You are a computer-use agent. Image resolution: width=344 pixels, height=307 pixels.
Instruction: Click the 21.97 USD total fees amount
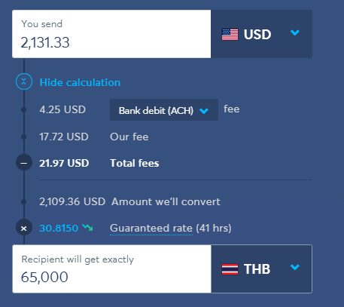point(64,163)
